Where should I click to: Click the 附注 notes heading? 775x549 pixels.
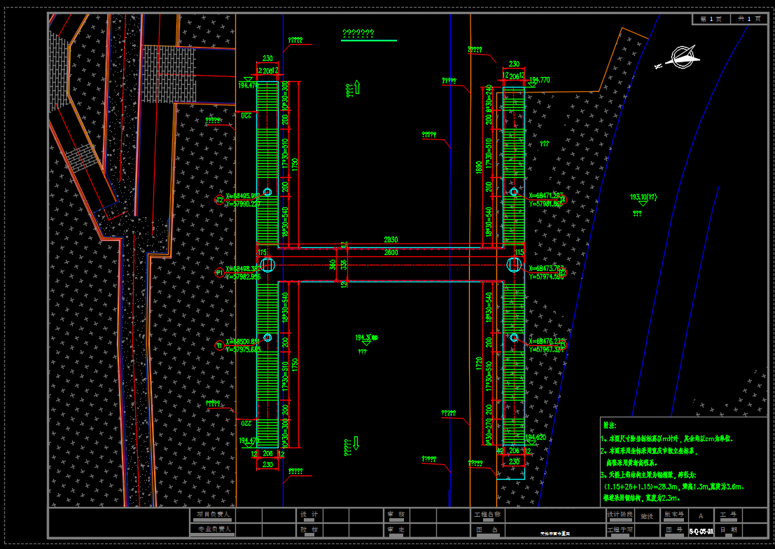[609, 424]
